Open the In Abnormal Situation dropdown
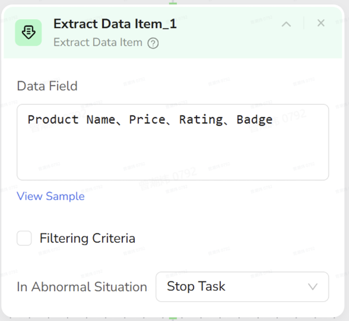This screenshot has height=321, width=349. pos(242,287)
